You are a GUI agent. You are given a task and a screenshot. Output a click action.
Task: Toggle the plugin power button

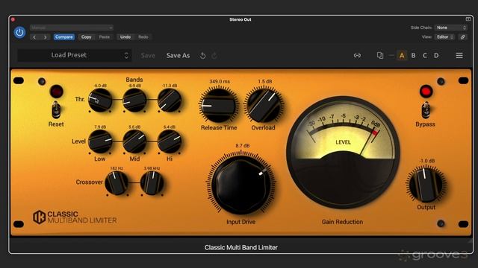click(x=19, y=32)
